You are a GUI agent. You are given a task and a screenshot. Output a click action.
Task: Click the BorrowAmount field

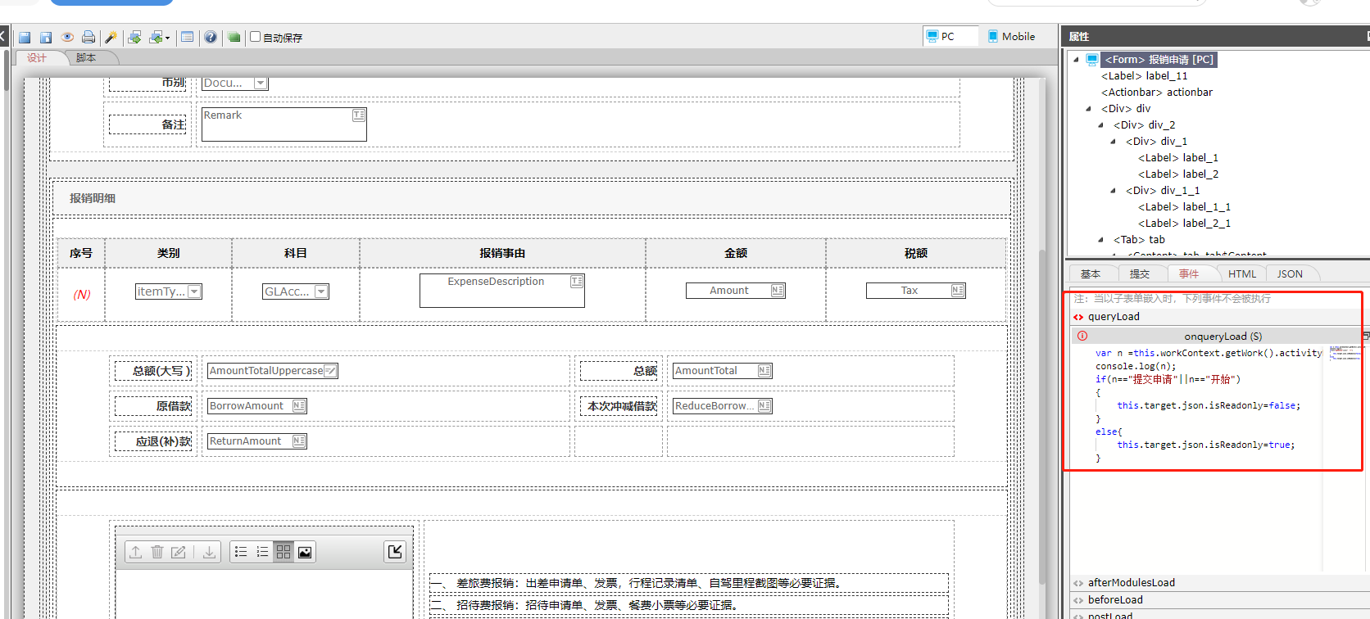coord(257,406)
